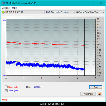Click the 0.5 value on right axis

tap(98, 19)
